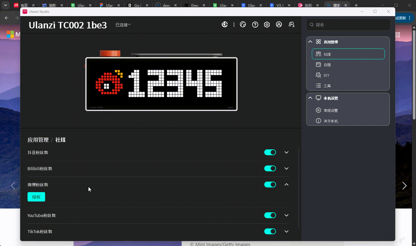Expand the TikTok粉丝数 row chevron
Viewport: 416px width, 246px height.
[287, 231]
